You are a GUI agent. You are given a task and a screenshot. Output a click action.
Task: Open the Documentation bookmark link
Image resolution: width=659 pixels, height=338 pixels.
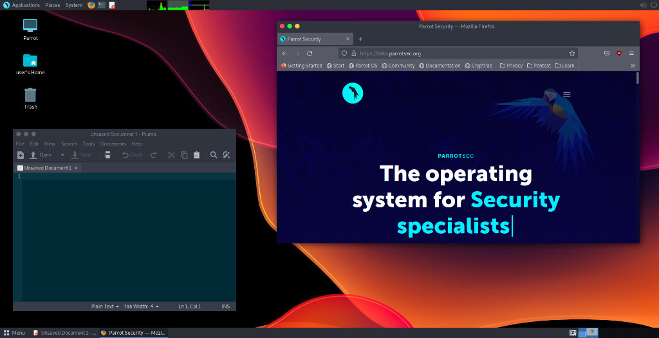click(x=440, y=66)
